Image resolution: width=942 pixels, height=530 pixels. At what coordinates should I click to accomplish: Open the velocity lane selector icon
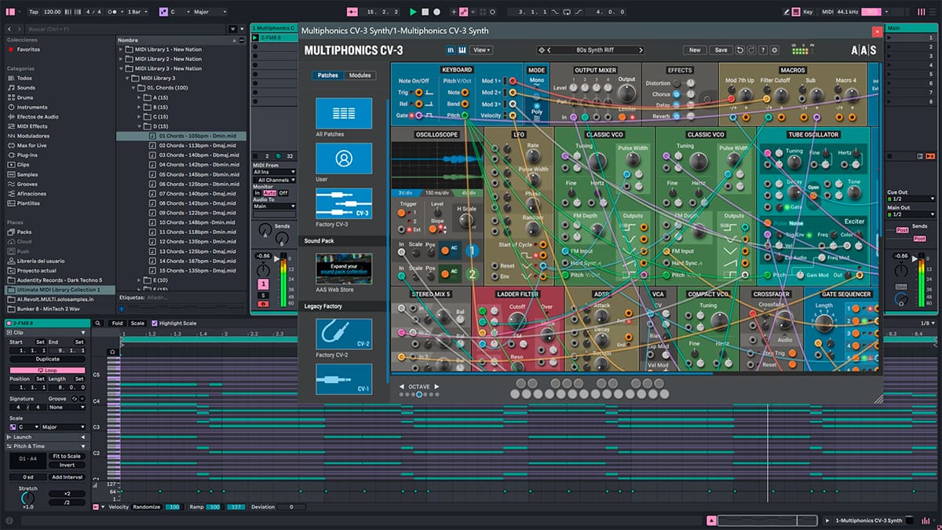(96, 507)
